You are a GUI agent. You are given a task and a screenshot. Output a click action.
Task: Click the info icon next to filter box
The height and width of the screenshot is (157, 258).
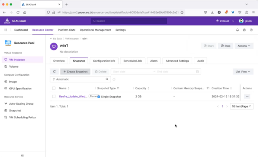[114, 79]
